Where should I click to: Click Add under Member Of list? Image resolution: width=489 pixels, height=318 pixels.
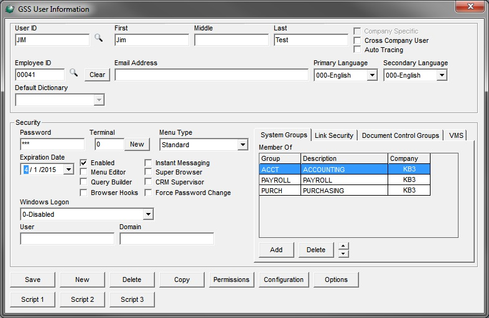[x=276, y=250]
